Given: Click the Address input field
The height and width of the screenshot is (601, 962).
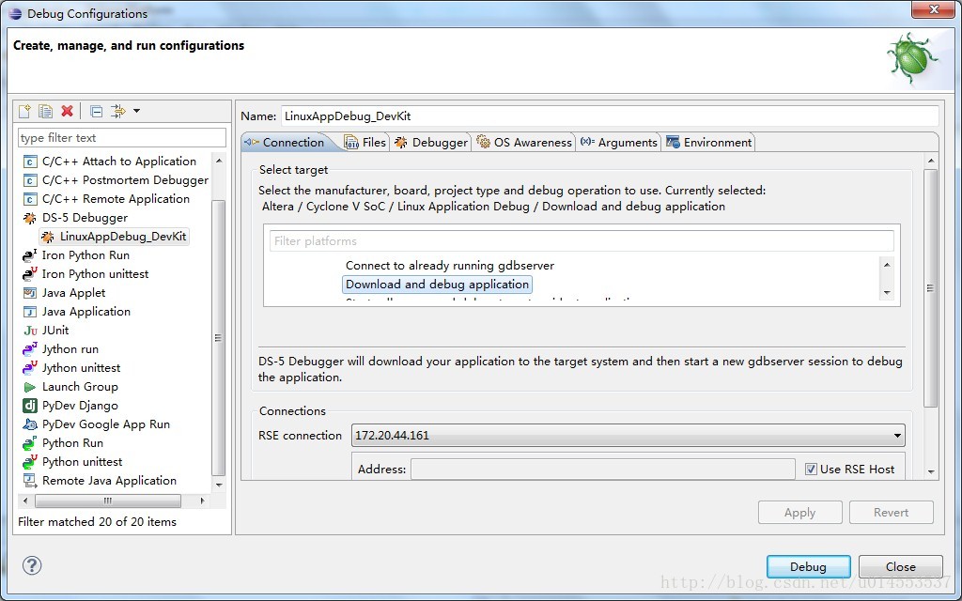Looking at the screenshot, I should tap(603, 470).
